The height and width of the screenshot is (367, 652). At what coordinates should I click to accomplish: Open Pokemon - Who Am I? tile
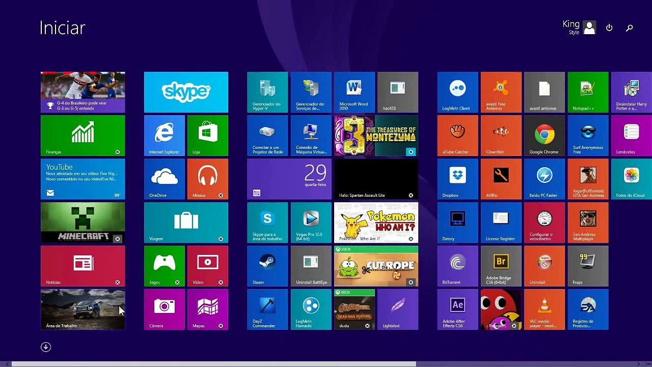tap(376, 223)
